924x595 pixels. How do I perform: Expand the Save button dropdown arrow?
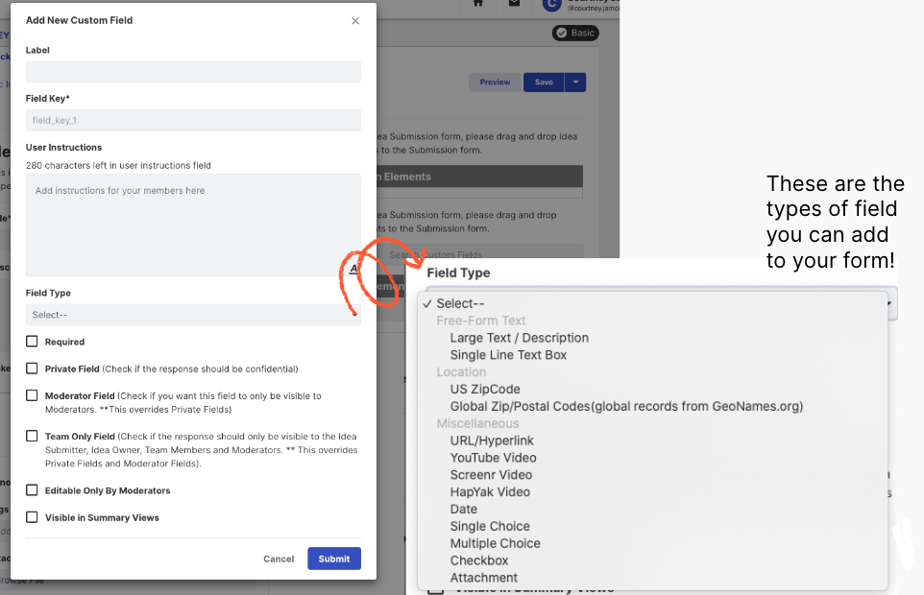tap(574, 83)
